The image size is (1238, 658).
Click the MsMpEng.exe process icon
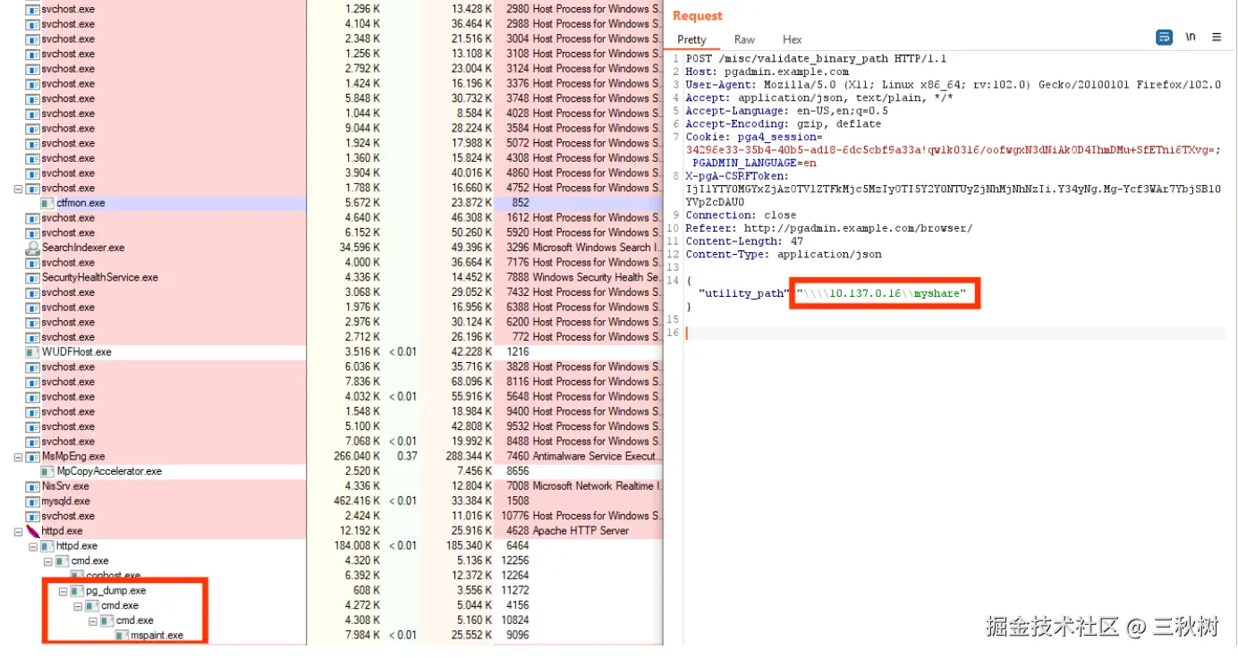33,456
